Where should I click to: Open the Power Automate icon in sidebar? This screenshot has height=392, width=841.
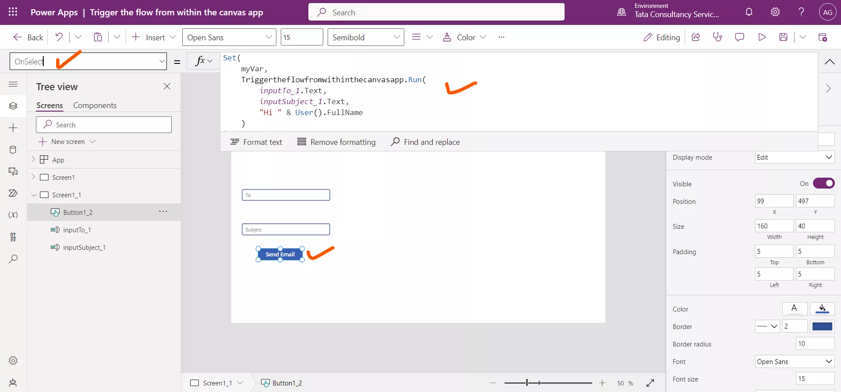13,193
